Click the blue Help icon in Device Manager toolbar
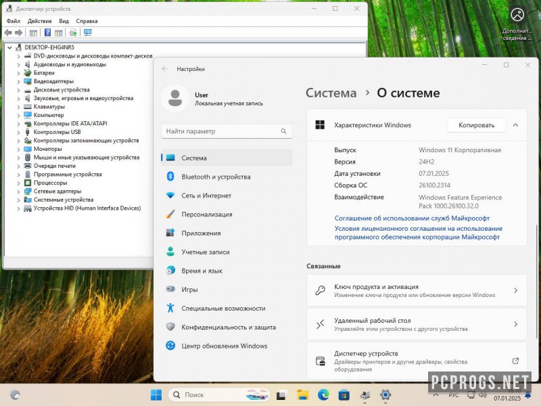 47,32
